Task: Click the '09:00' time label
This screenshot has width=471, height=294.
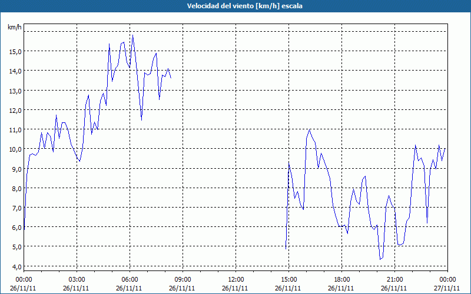Action: coord(183,280)
